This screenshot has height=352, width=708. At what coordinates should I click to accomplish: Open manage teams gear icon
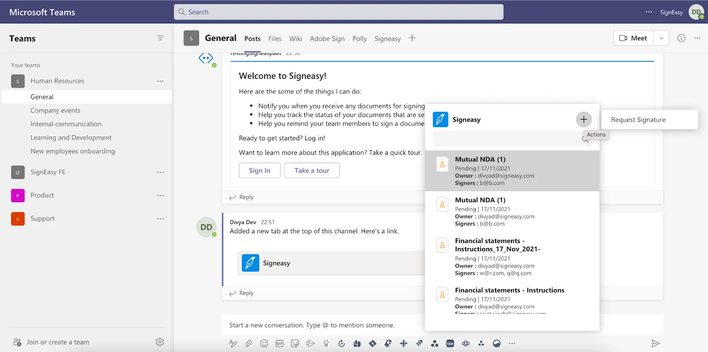pos(160,342)
